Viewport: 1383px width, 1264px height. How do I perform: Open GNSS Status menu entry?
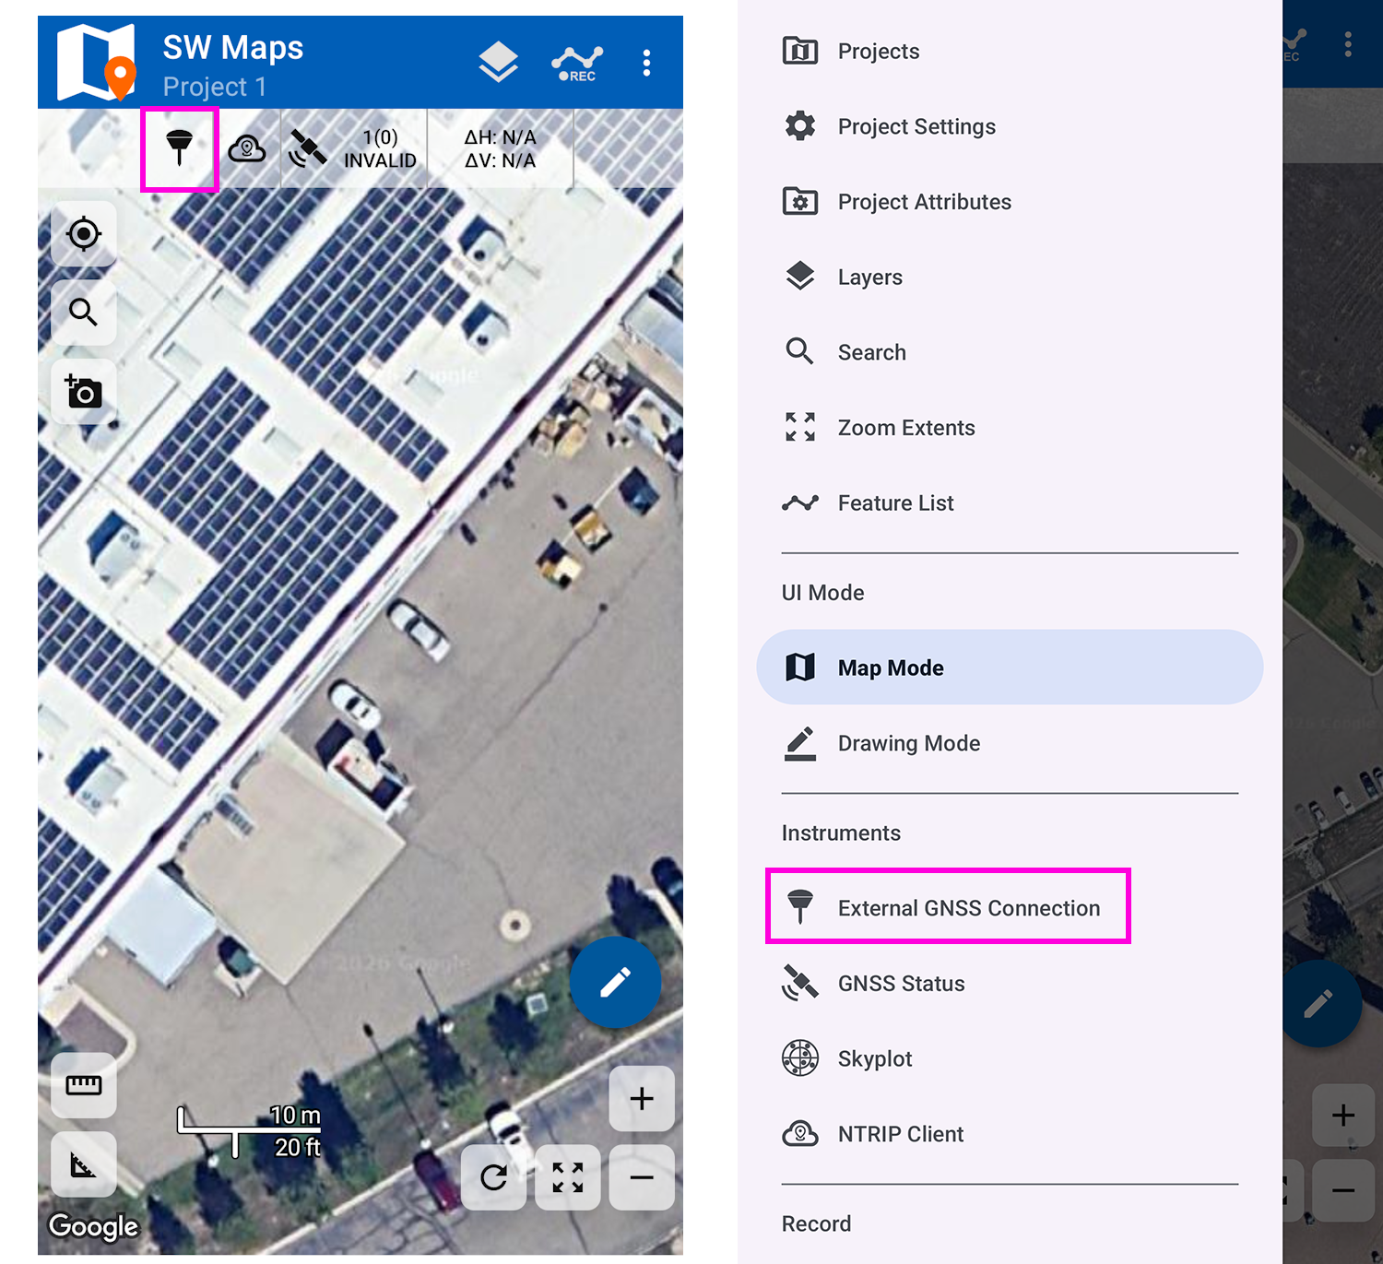pos(1010,984)
